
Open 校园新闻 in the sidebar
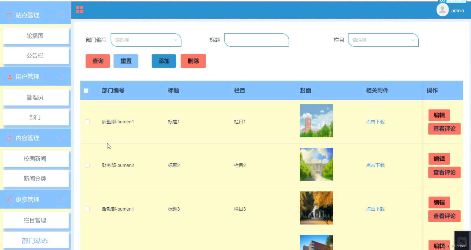click(x=36, y=159)
